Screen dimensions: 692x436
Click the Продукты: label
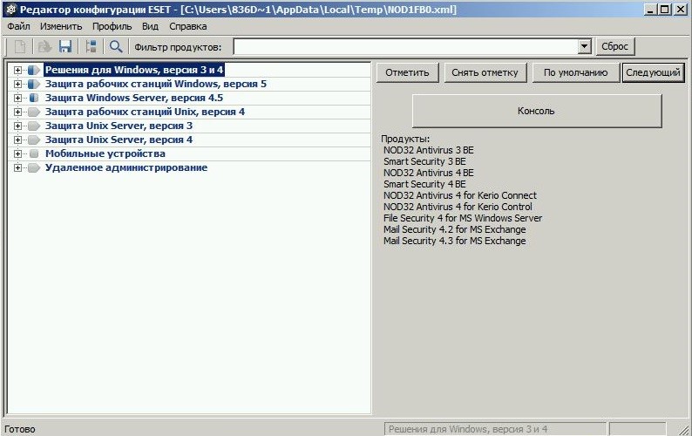[x=405, y=139]
